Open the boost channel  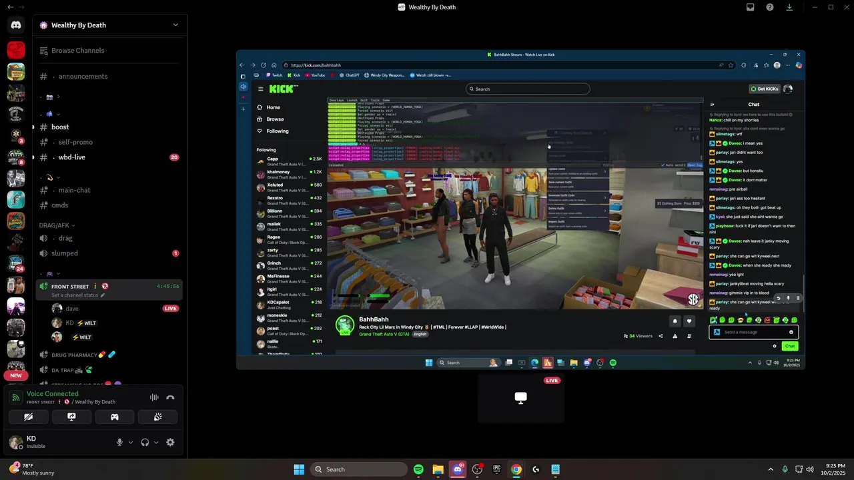111,127
